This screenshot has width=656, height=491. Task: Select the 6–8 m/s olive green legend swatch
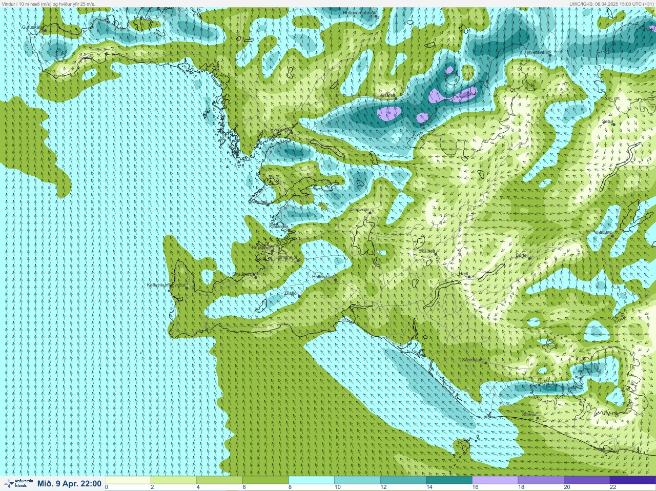265,480
